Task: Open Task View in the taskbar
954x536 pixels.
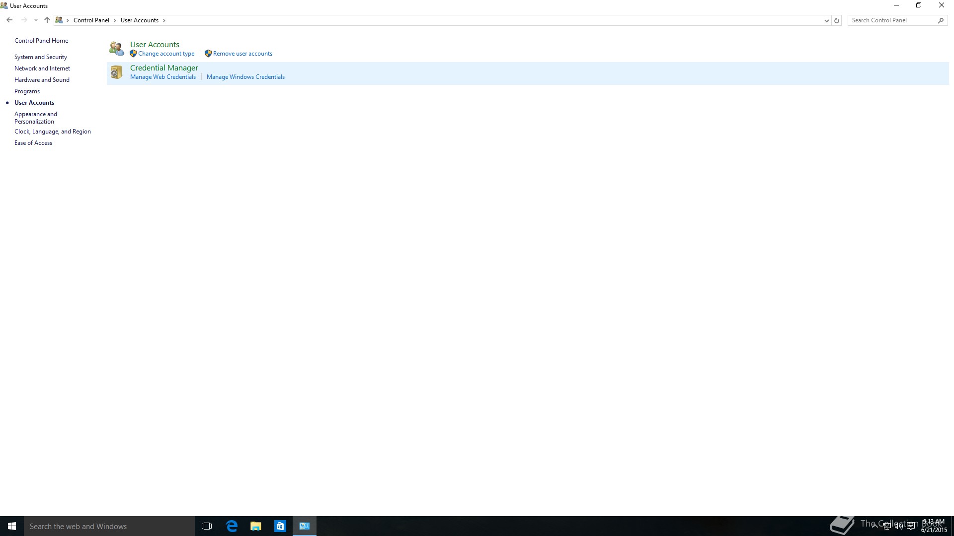Action: point(207,526)
